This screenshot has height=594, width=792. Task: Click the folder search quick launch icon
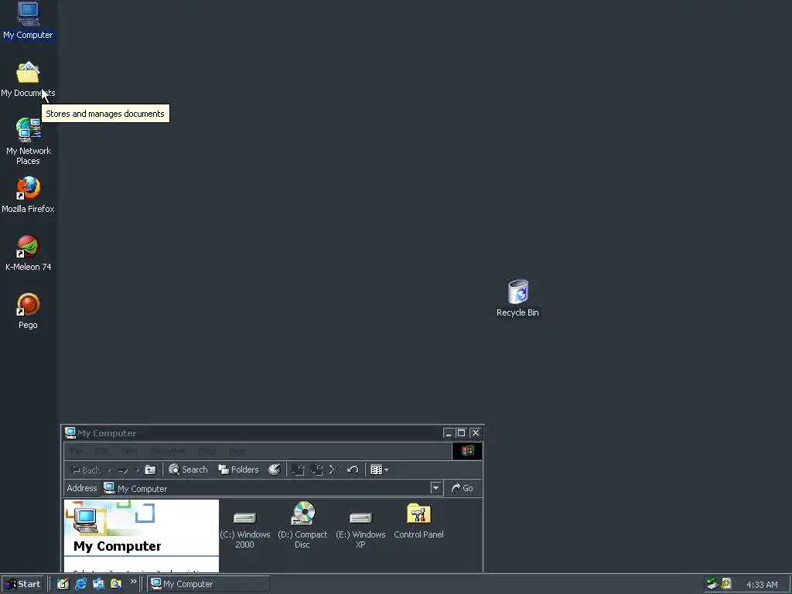[x=116, y=584]
